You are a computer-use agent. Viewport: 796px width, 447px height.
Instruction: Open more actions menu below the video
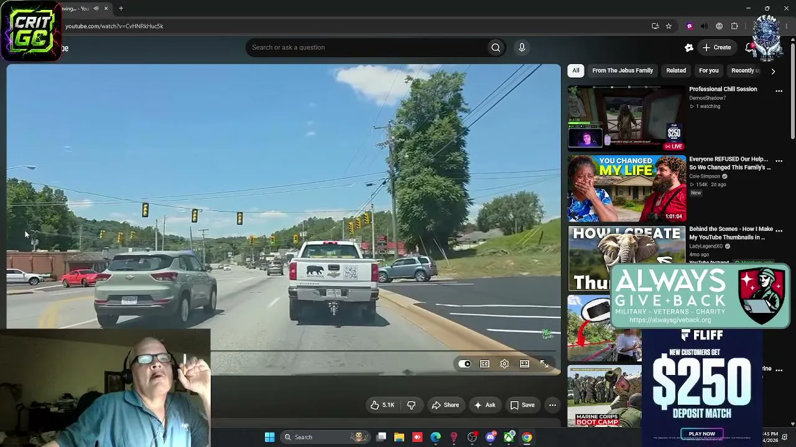(552, 405)
